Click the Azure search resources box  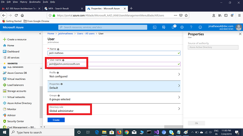pyautogui.click(x=103, y=27)
